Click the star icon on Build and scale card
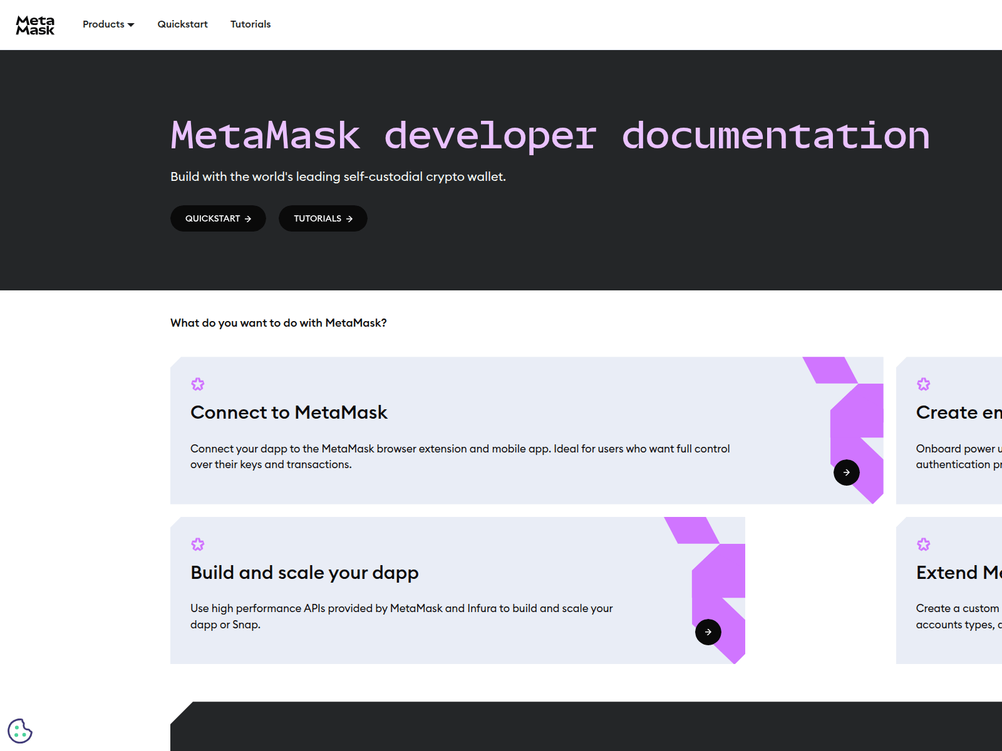Screen dimensions: 1002x751 tap(198, 544)
